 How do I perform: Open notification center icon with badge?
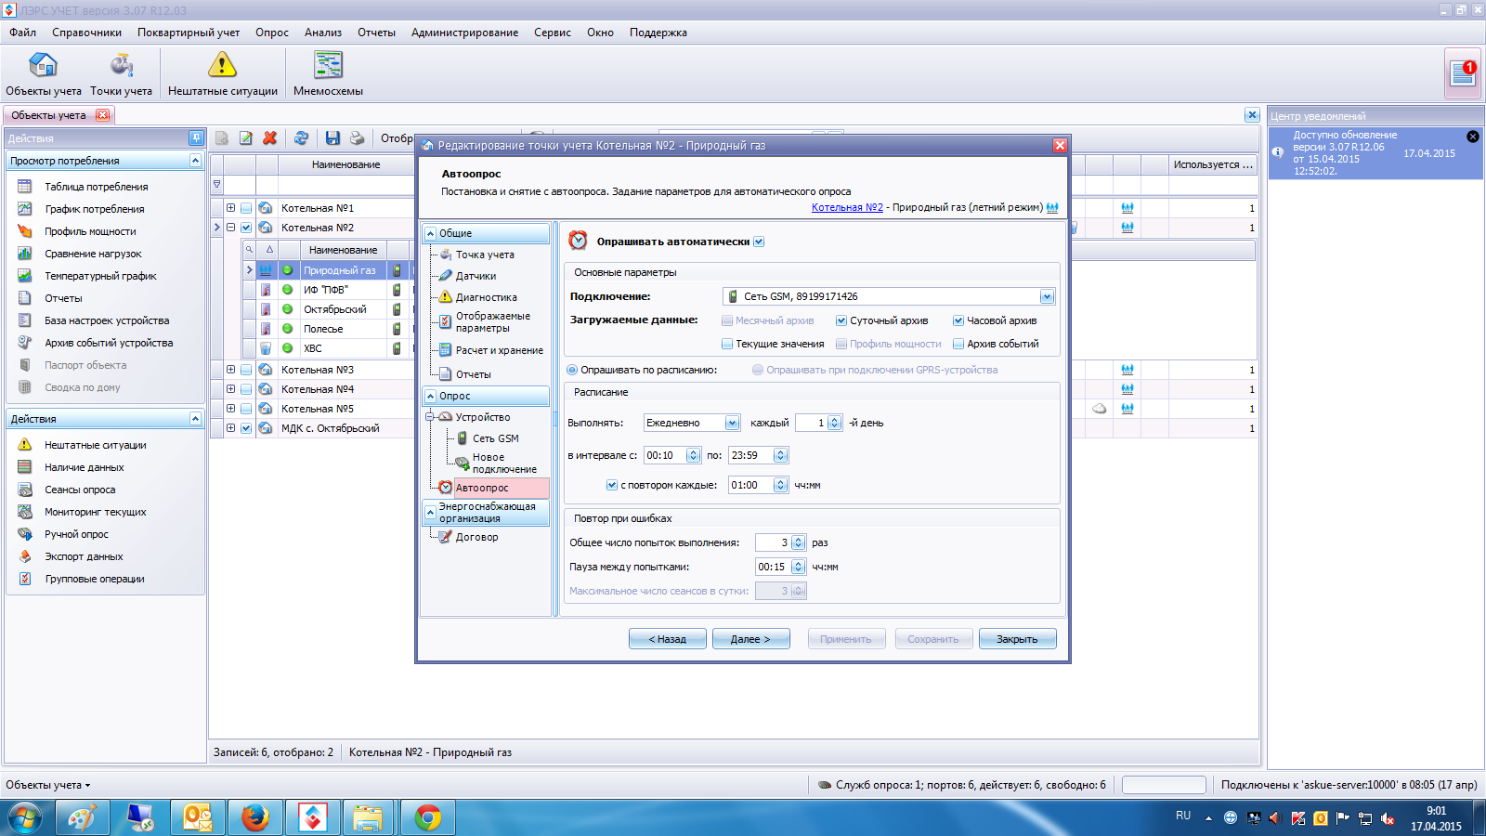click(x=1463, y=73)
